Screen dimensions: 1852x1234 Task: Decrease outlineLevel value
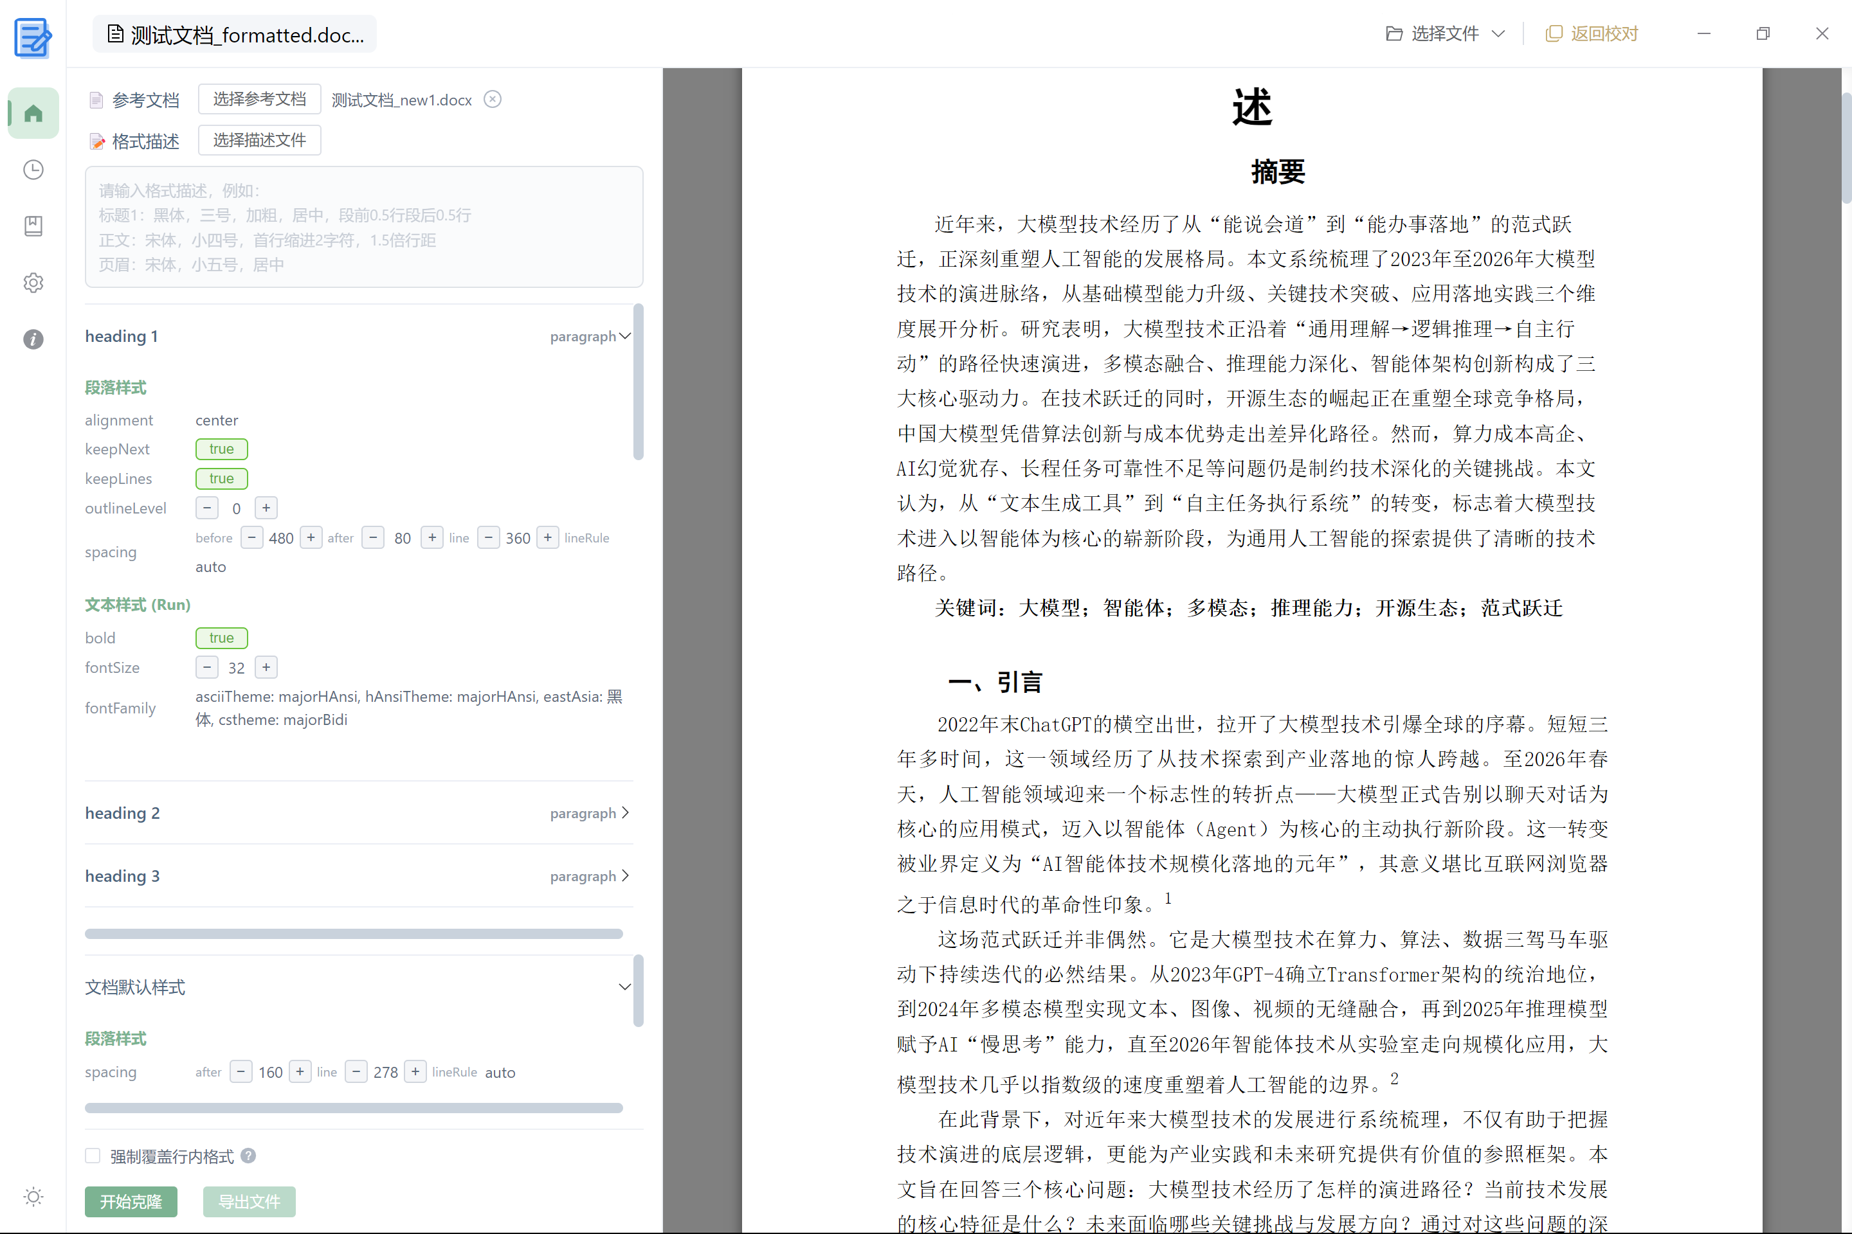tap(207, 508)
